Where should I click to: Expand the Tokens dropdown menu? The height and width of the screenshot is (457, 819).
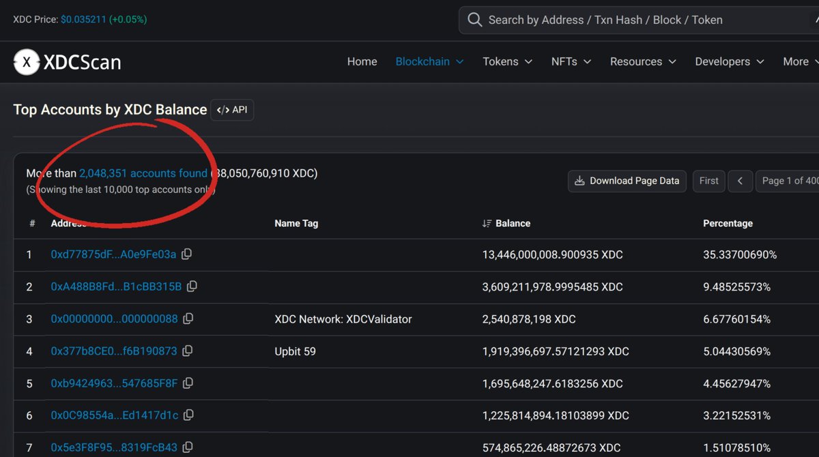click(508, 61)
